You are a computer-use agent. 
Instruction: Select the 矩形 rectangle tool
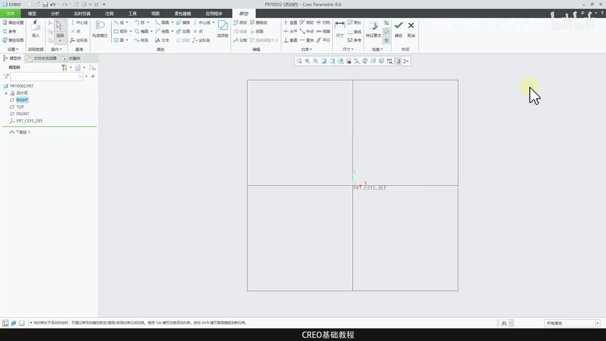tap(120, 31)
